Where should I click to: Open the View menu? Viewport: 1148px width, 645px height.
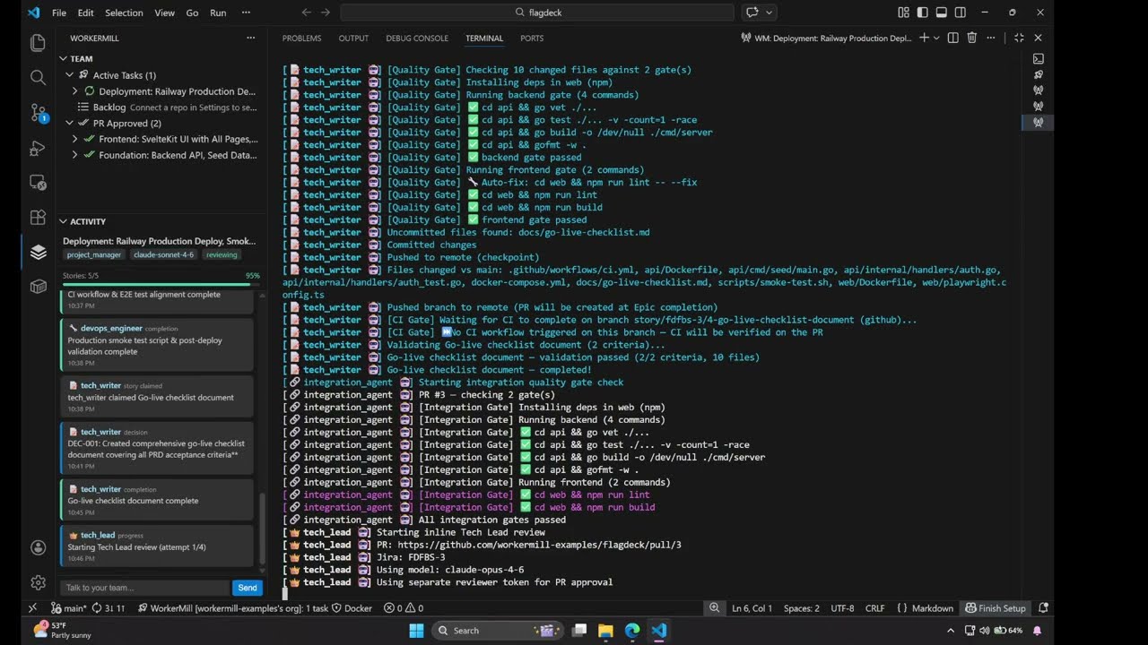click(x=164, y=13)
